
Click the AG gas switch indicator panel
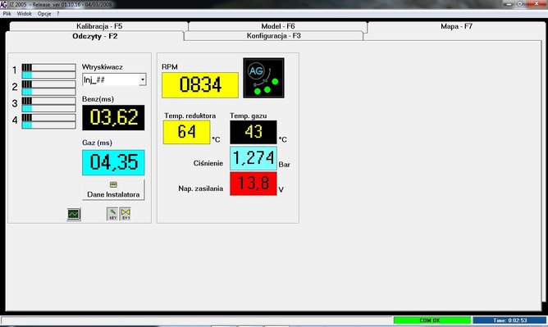point(263,78)
